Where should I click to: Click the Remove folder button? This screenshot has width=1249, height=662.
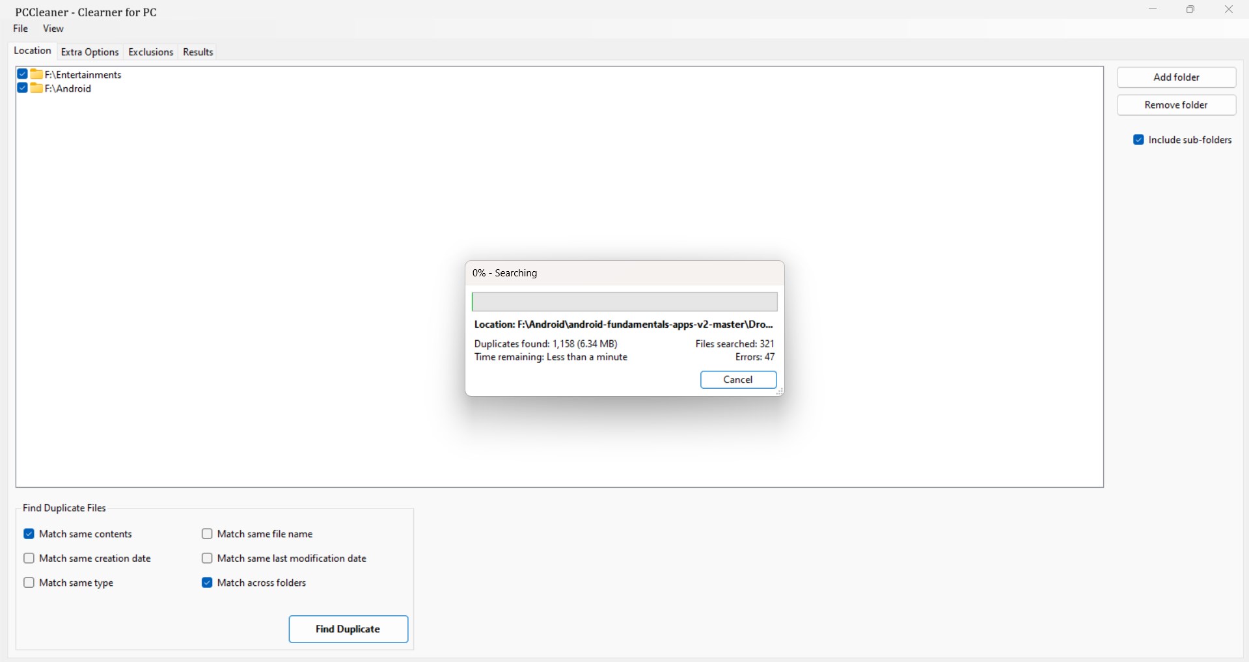[x=1177, y=105]
